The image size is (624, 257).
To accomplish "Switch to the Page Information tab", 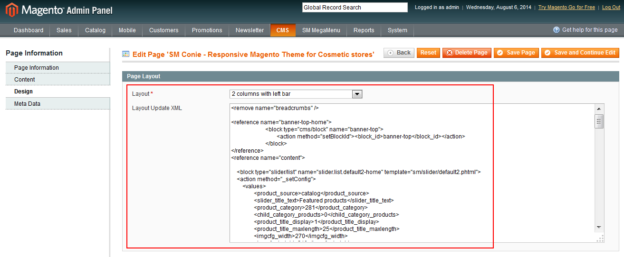I will click(58, 68).
